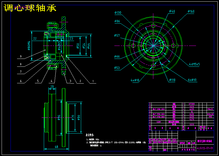The height and width of the screenshot is (156, 219).
Task: Select the 技术要求 heading text
Action: pyautogui.click(x=90, y=135)
